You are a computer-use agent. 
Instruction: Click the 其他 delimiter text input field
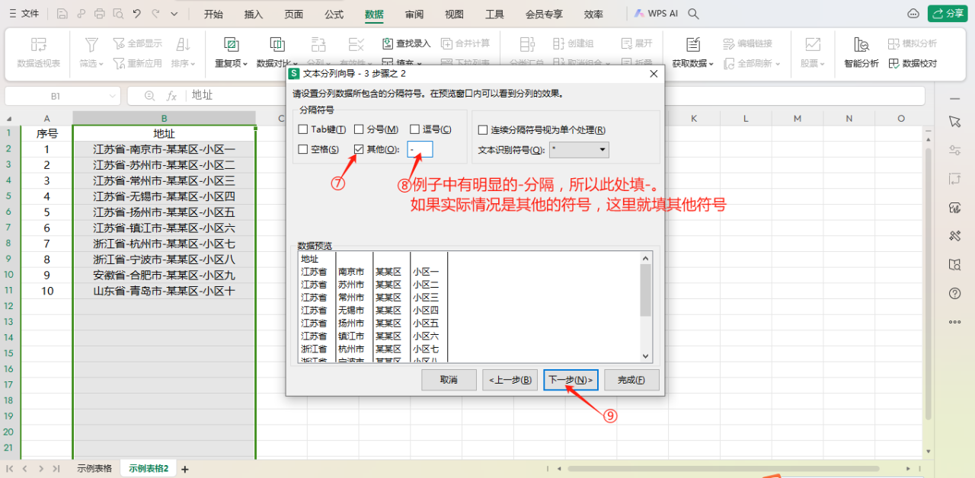point(420,149)
